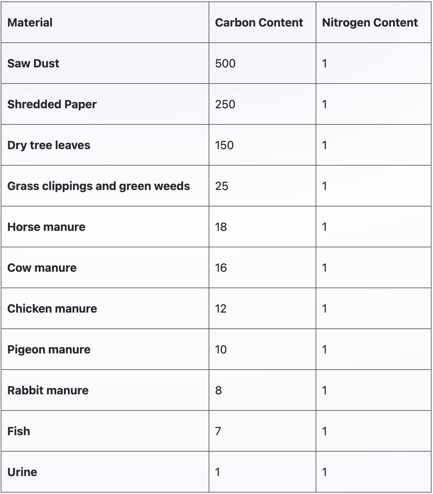Click the Fish row label
433x494 pixels.
19,431
